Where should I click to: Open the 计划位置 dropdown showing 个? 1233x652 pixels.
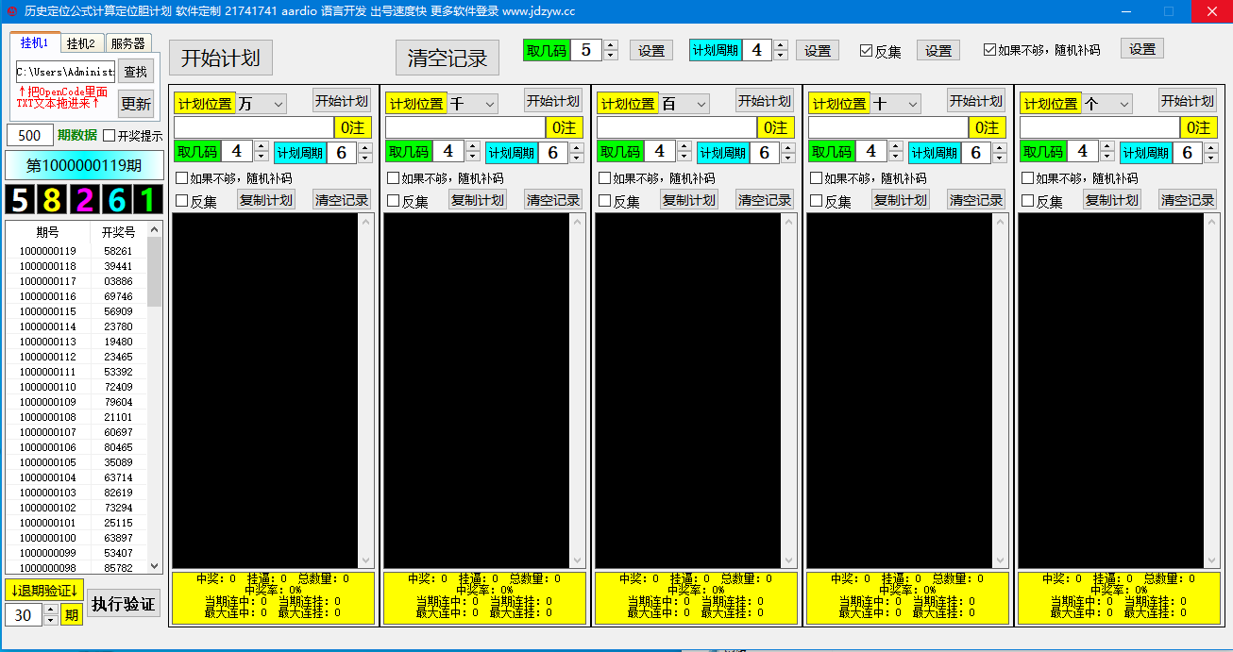point(1107,104)
